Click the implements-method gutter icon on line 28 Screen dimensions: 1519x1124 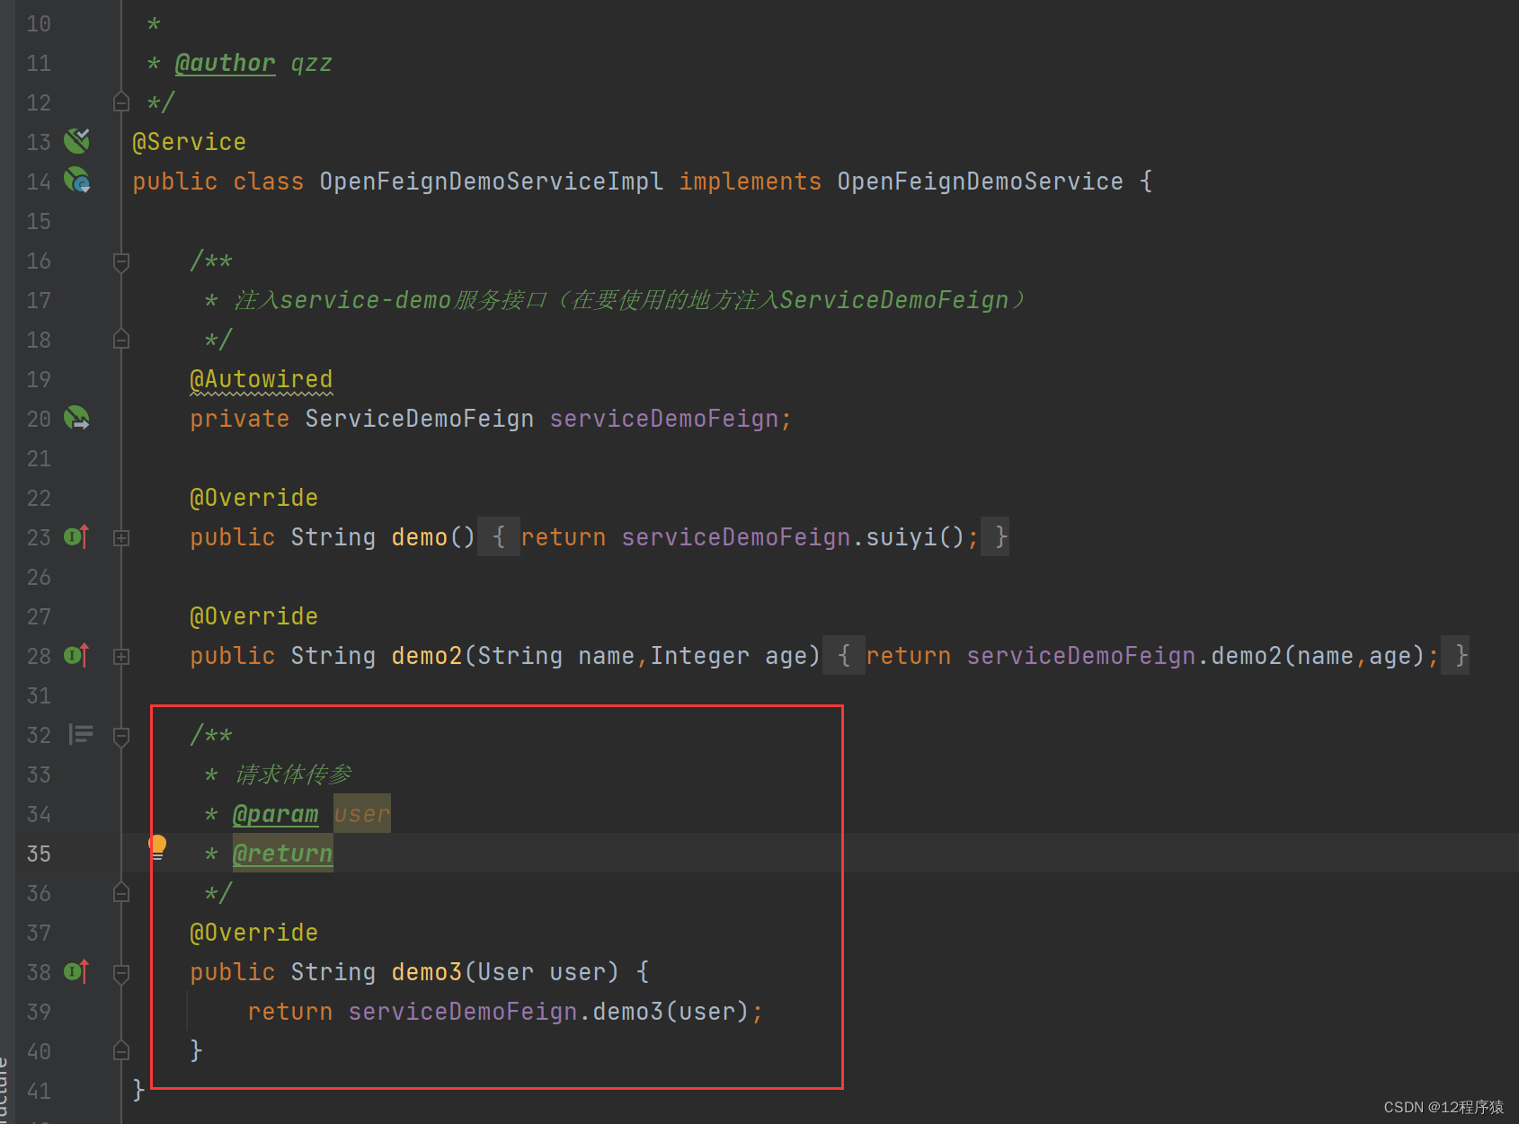(76, 655)
